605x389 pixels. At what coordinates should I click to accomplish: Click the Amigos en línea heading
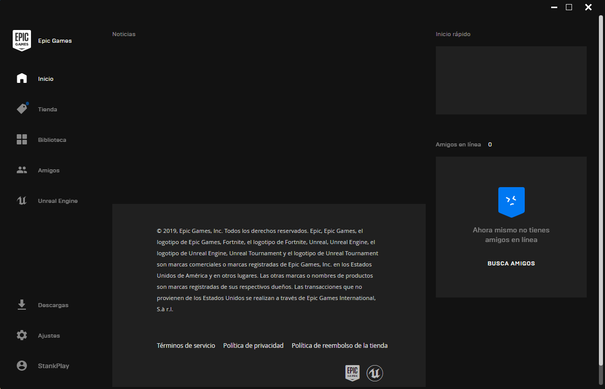pos(458,144)
